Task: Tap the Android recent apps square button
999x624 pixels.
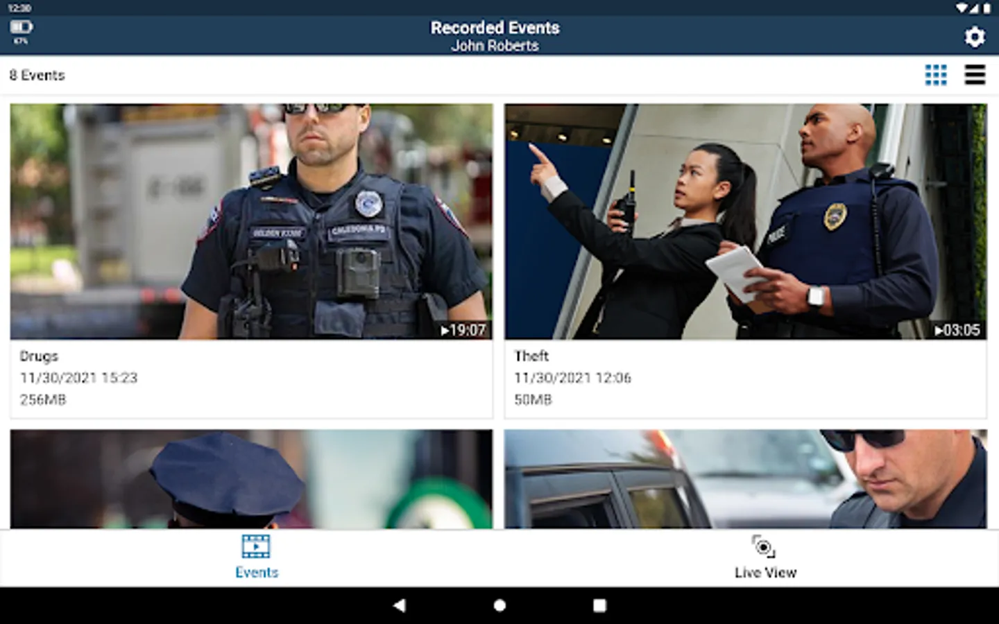Action: coord(599,605)
